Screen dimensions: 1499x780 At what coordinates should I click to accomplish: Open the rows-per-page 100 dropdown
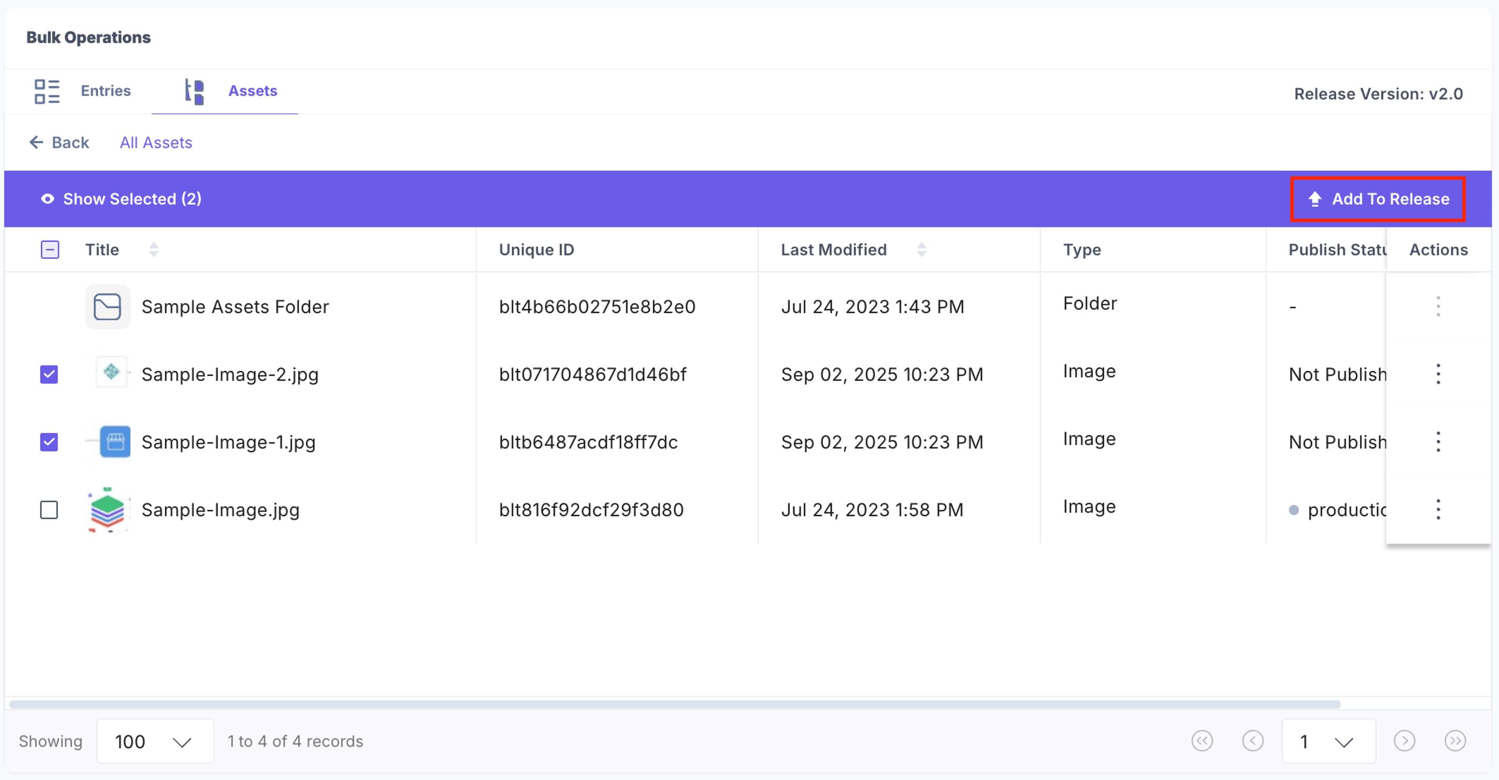155,741
